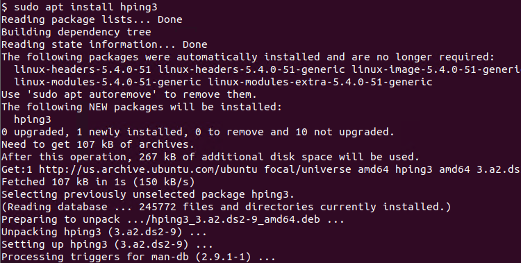The image size is (521, 263).
Task: Click the 'sudo apt install hping3' command text
Action: click(x=85, y=7)
